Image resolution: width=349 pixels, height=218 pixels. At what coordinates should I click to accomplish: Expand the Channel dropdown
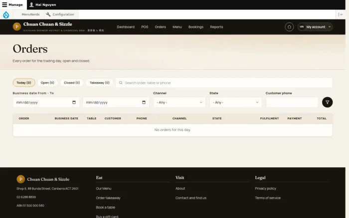[179, 103]
